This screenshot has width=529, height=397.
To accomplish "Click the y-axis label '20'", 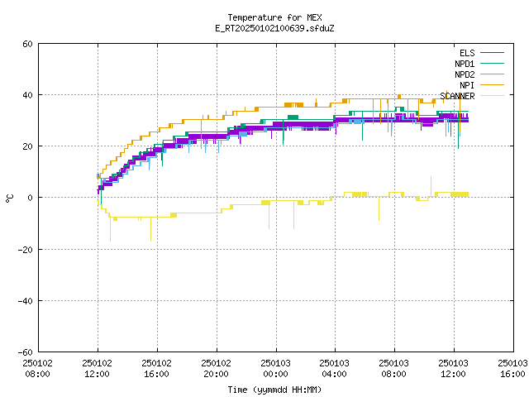I will pos(27,146).
